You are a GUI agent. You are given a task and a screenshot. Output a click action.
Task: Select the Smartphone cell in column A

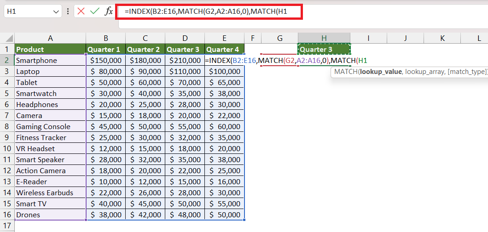[50, 60]
